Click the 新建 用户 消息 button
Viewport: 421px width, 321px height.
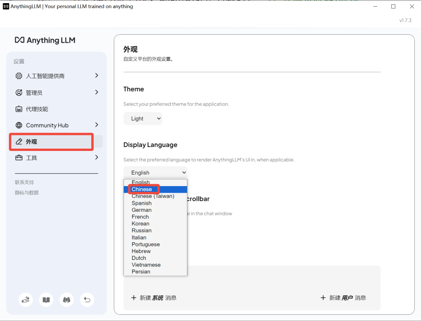(343, 298)
